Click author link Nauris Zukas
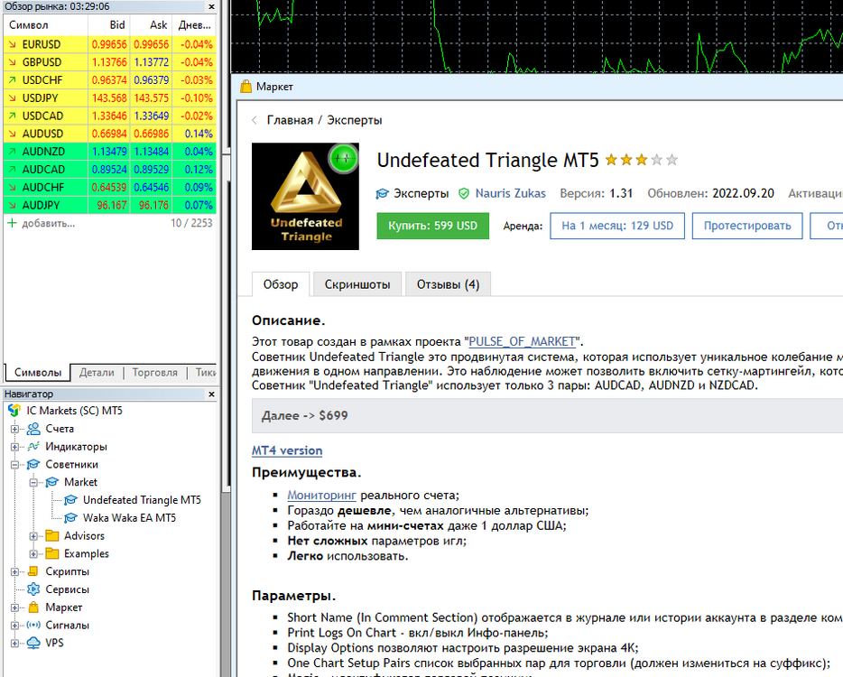The image size is (843, 677). [x=510, y=193]
